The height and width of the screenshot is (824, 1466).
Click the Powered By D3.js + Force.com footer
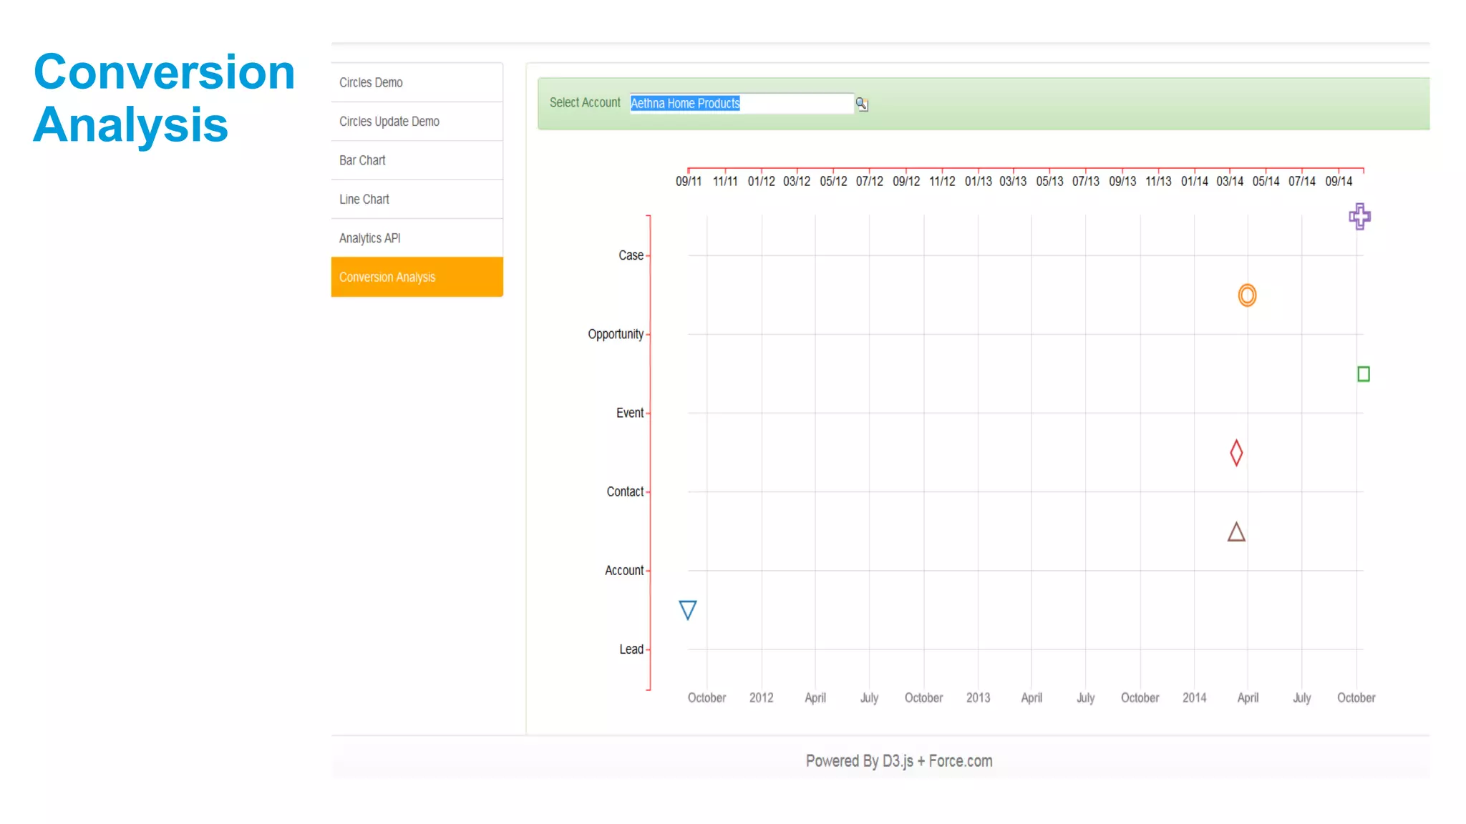pyautogui.click(x=898, y=761)
